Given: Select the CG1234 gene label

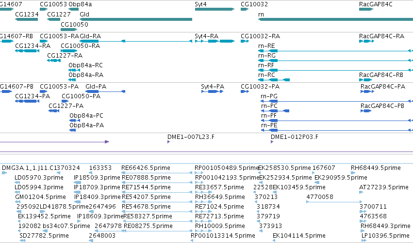Looking at the screenshot, I should (x=27, y=15).
